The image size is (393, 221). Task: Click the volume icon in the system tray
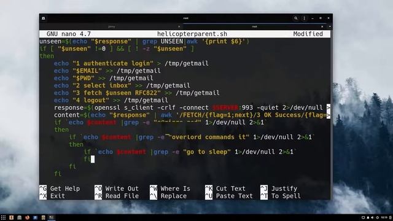pos(372,217)
